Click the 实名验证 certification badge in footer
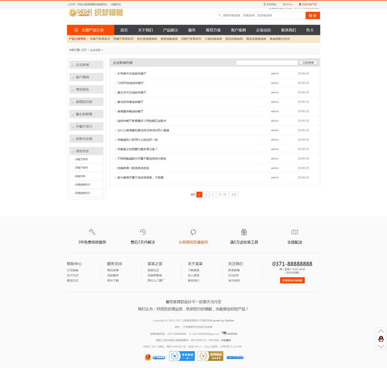 pyautogui.click(x=182, y=356)
